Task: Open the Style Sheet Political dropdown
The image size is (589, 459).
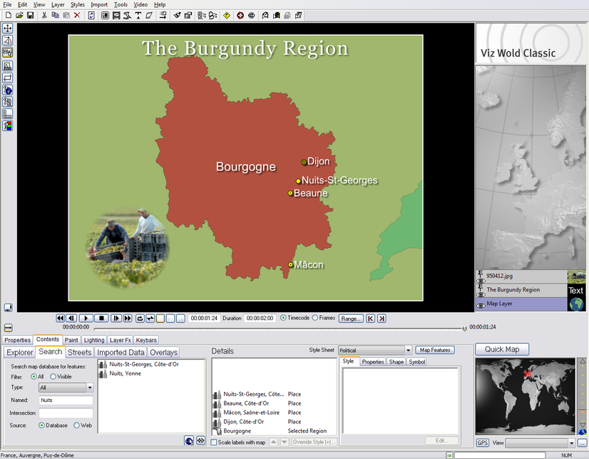Action: [x=408, y=350]
